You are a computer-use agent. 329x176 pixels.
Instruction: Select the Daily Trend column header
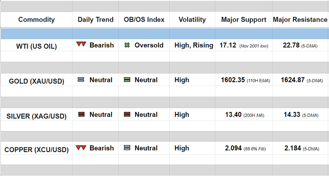click(x=96, y=20)
